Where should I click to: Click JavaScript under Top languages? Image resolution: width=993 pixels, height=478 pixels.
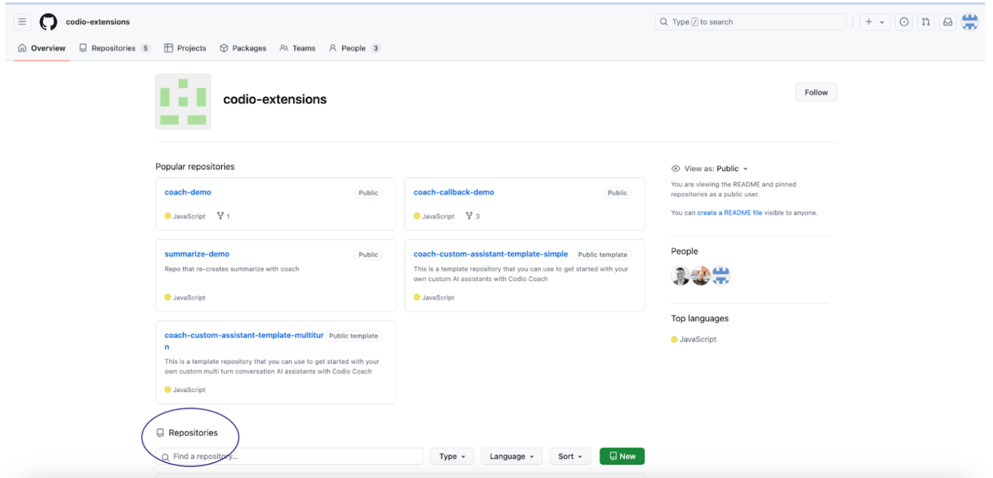[x=698, y=339]
